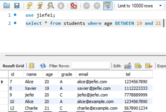Select cell with name Xavier
166x112 pixels.
coord(33,88)
